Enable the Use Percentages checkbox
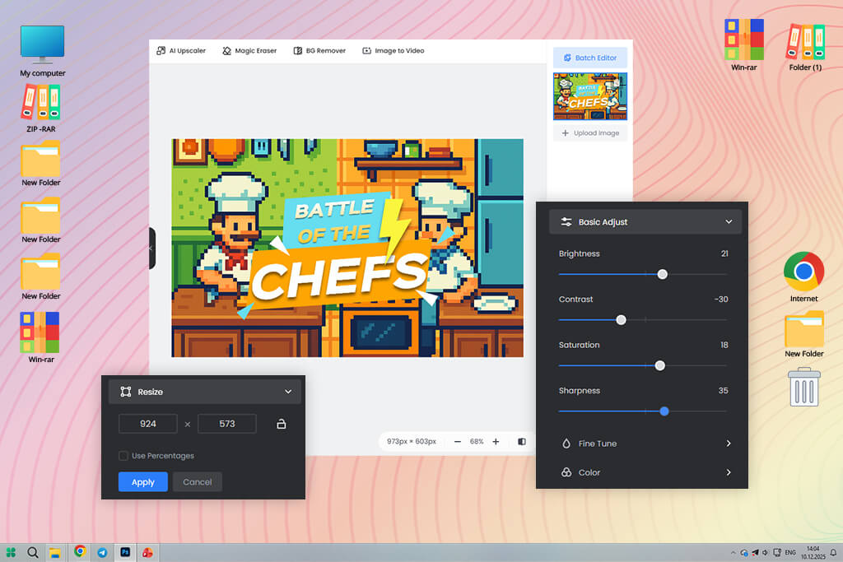Screen dimensions: 843x562 click(123, 456)
